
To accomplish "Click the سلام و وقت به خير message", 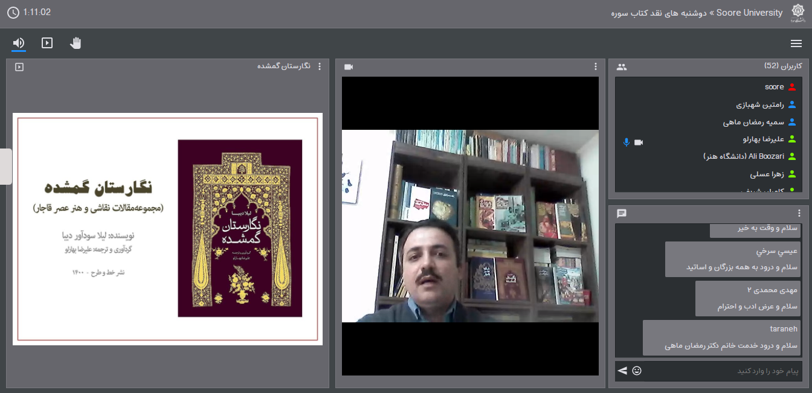I will tap(755, 230).
